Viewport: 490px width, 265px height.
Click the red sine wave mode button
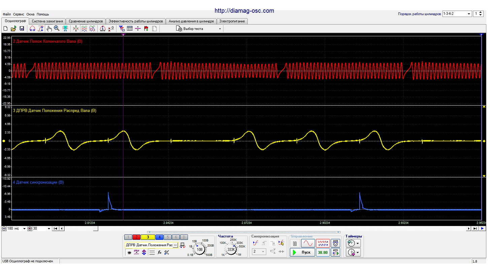point(308,244)
